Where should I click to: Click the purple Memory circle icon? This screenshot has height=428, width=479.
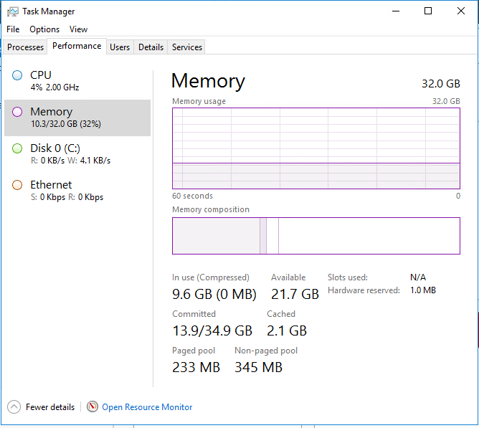pyautogui.click(x=17, y=112)
